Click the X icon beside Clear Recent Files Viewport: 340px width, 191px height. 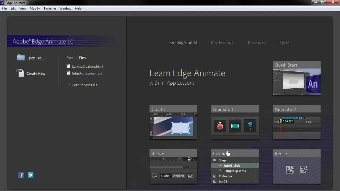point(68,85)
